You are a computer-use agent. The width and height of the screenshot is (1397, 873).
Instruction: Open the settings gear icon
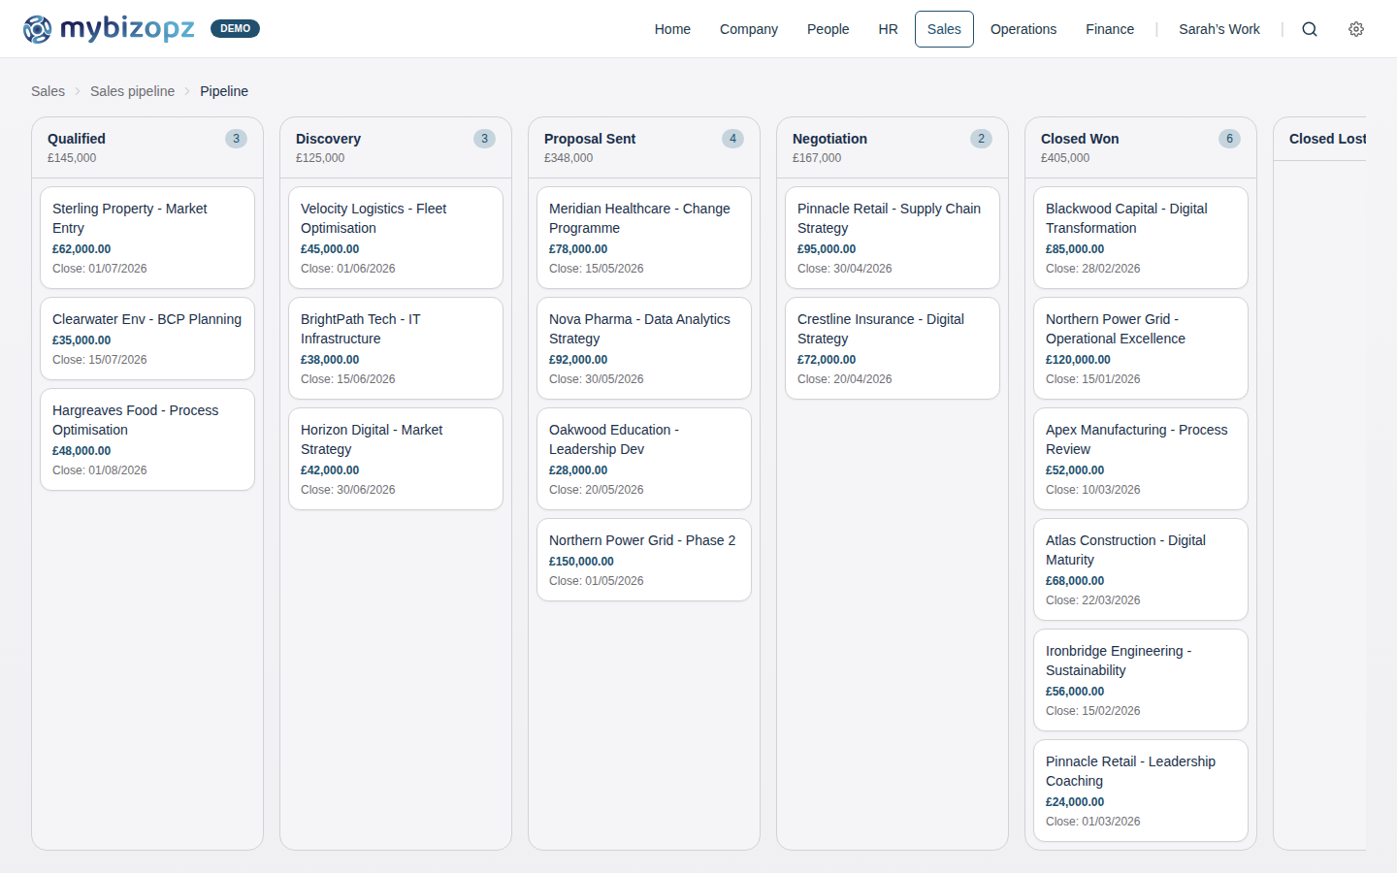point(1356,29)
